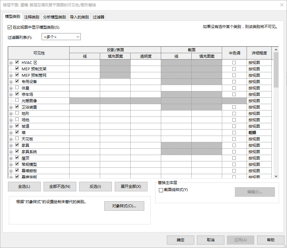The height and width of the screenshot is (248, 287).
Task: Expand the 坡道 category node
Action: point(11,126)
